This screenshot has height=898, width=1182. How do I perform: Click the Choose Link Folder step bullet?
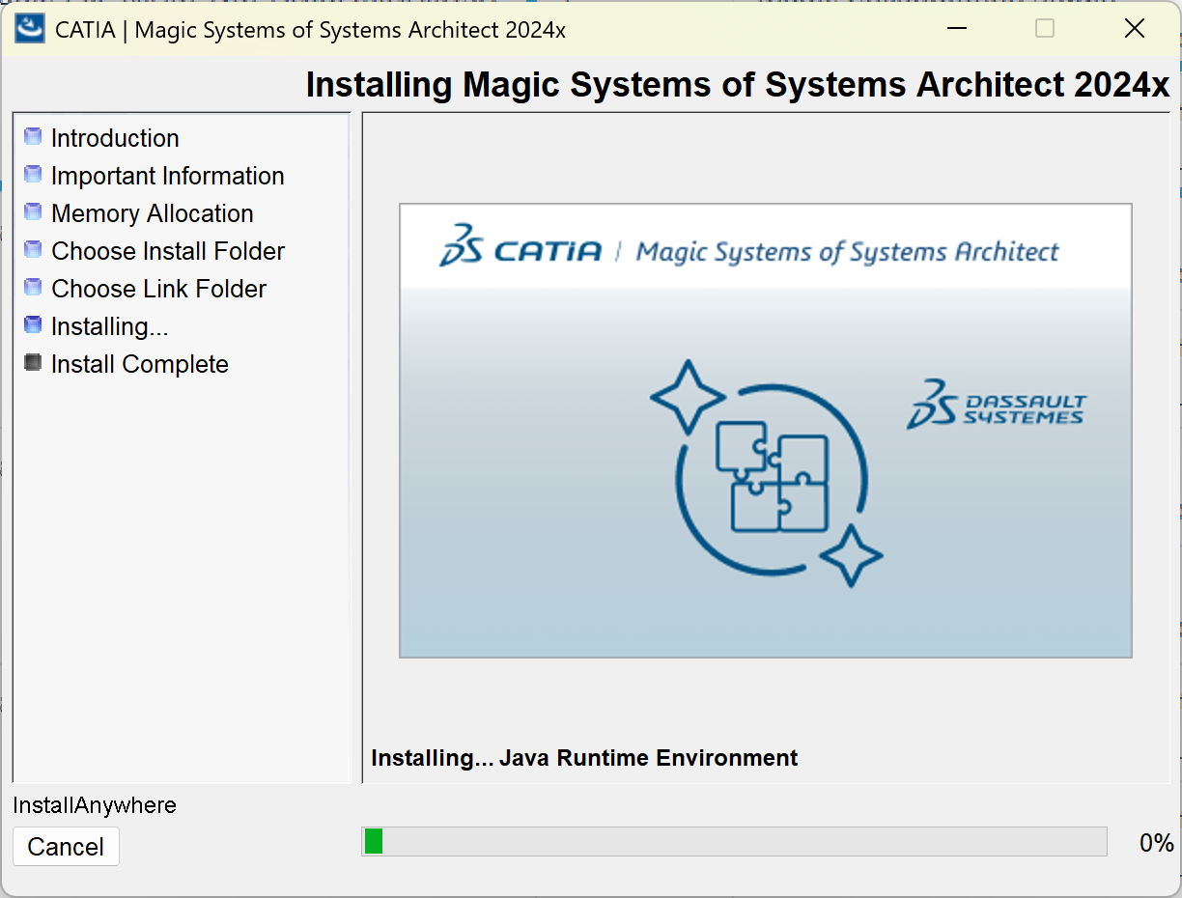pos(33,288)
